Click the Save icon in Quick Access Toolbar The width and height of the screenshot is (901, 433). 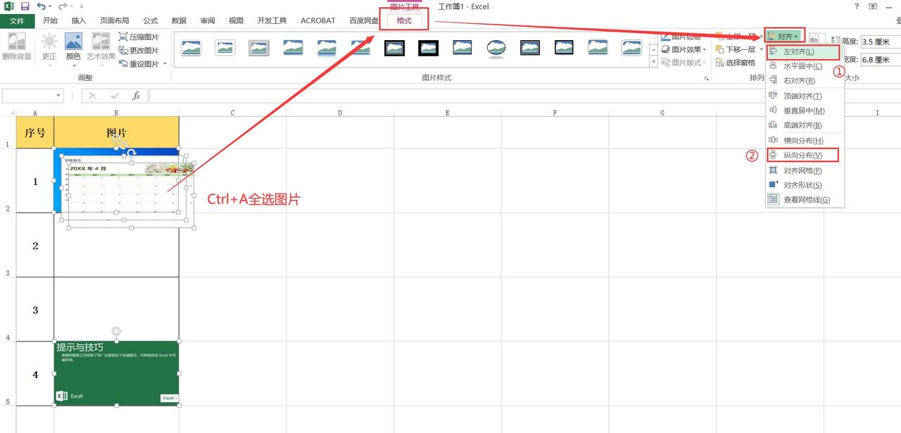[x=27, y=6]
